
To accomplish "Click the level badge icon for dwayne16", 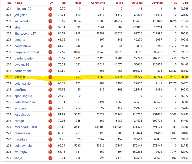I will click(x=50, y=65).
